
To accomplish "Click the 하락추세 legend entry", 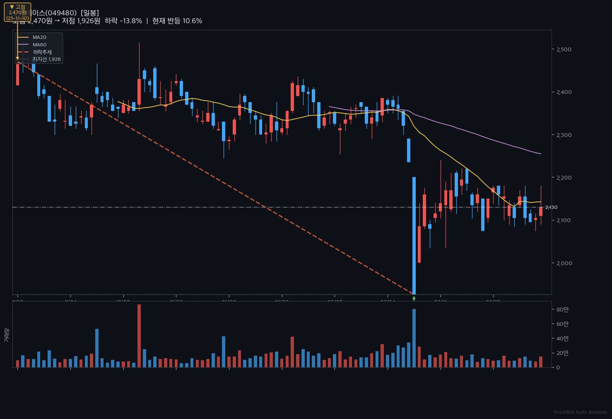I will 42,52.
